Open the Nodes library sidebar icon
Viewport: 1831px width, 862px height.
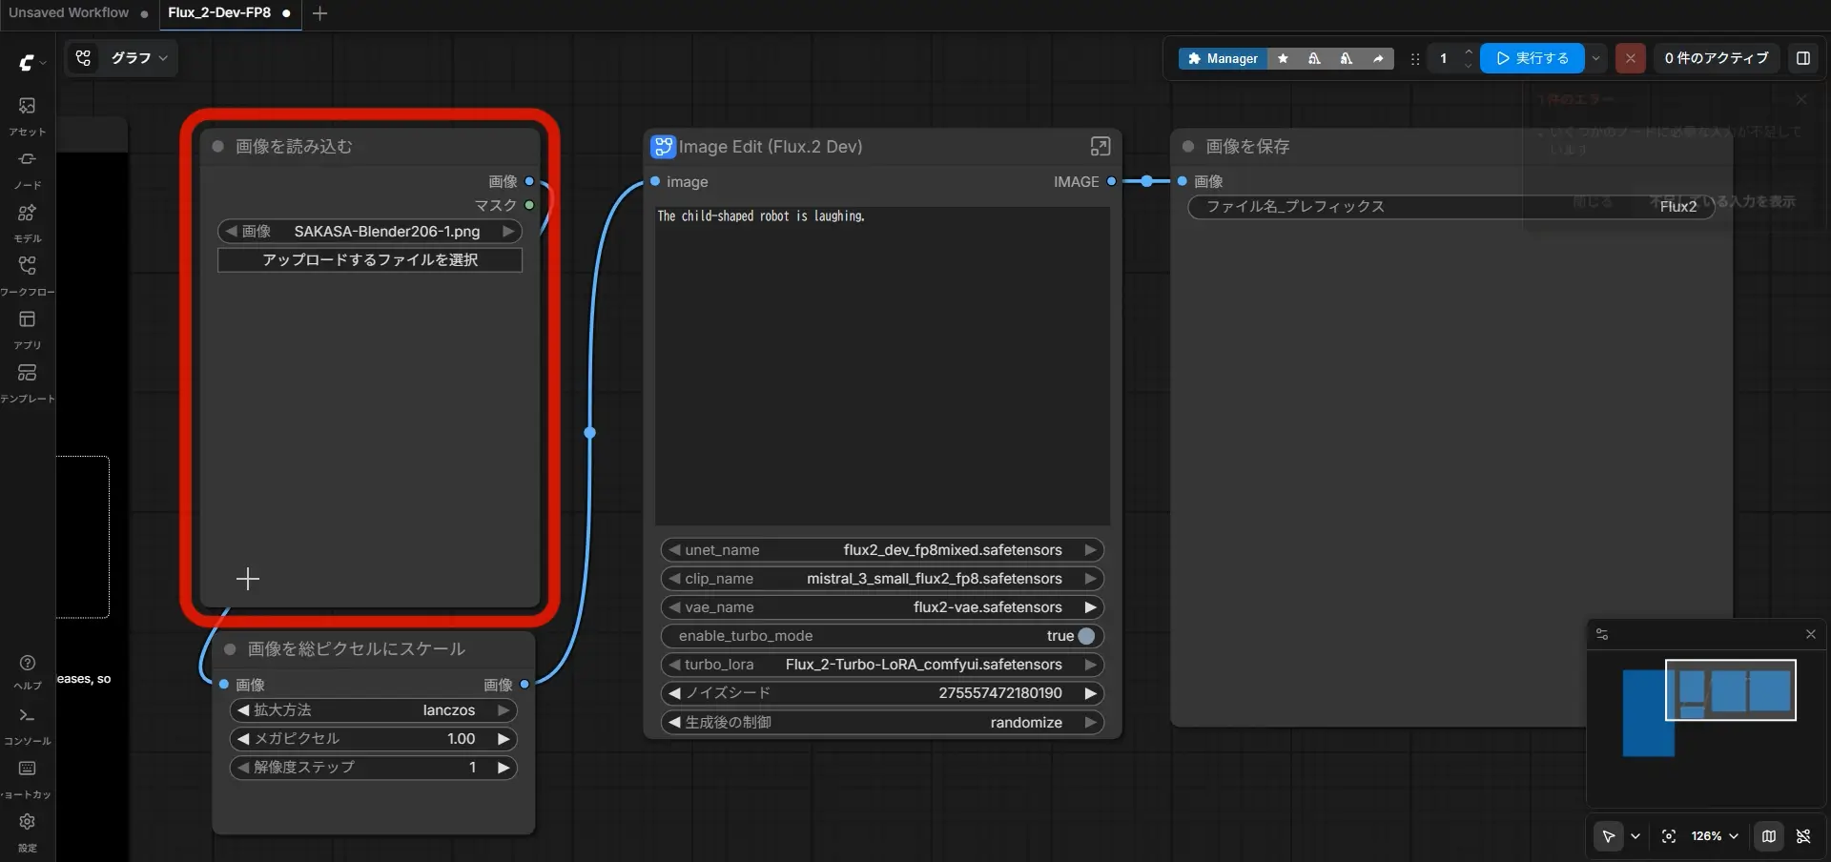tap(27, 159)
